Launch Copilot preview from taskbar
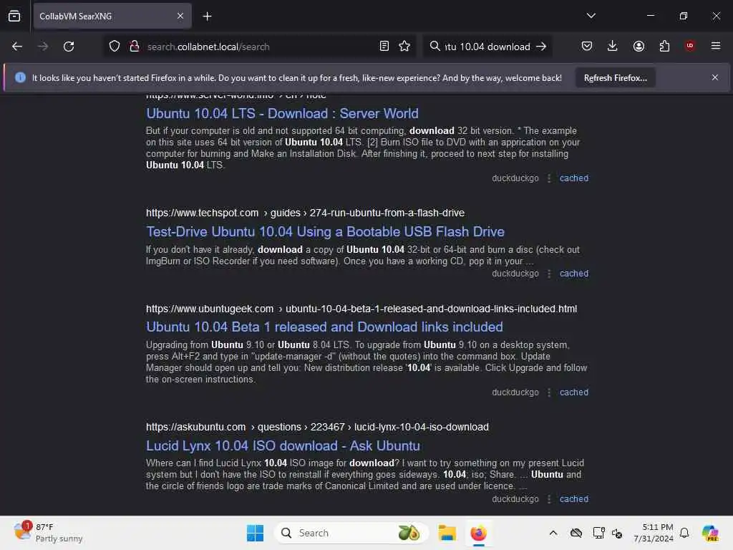 [x=710, y=533]
